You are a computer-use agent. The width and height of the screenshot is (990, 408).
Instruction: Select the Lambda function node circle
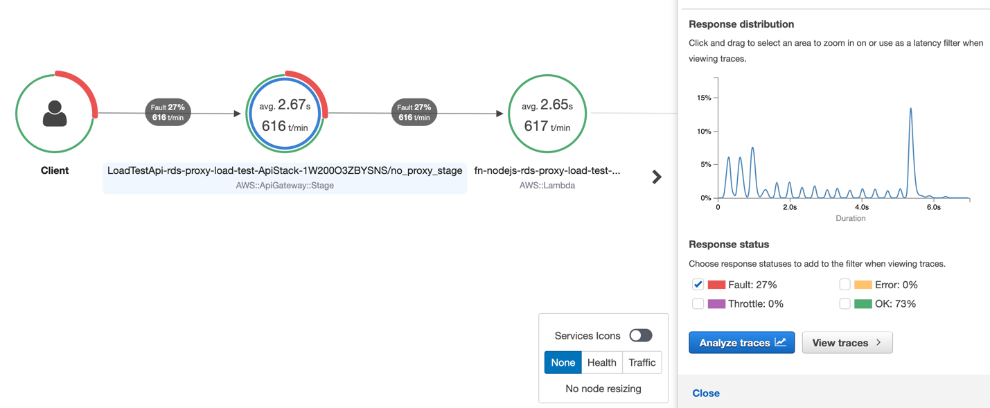[547, 114]
